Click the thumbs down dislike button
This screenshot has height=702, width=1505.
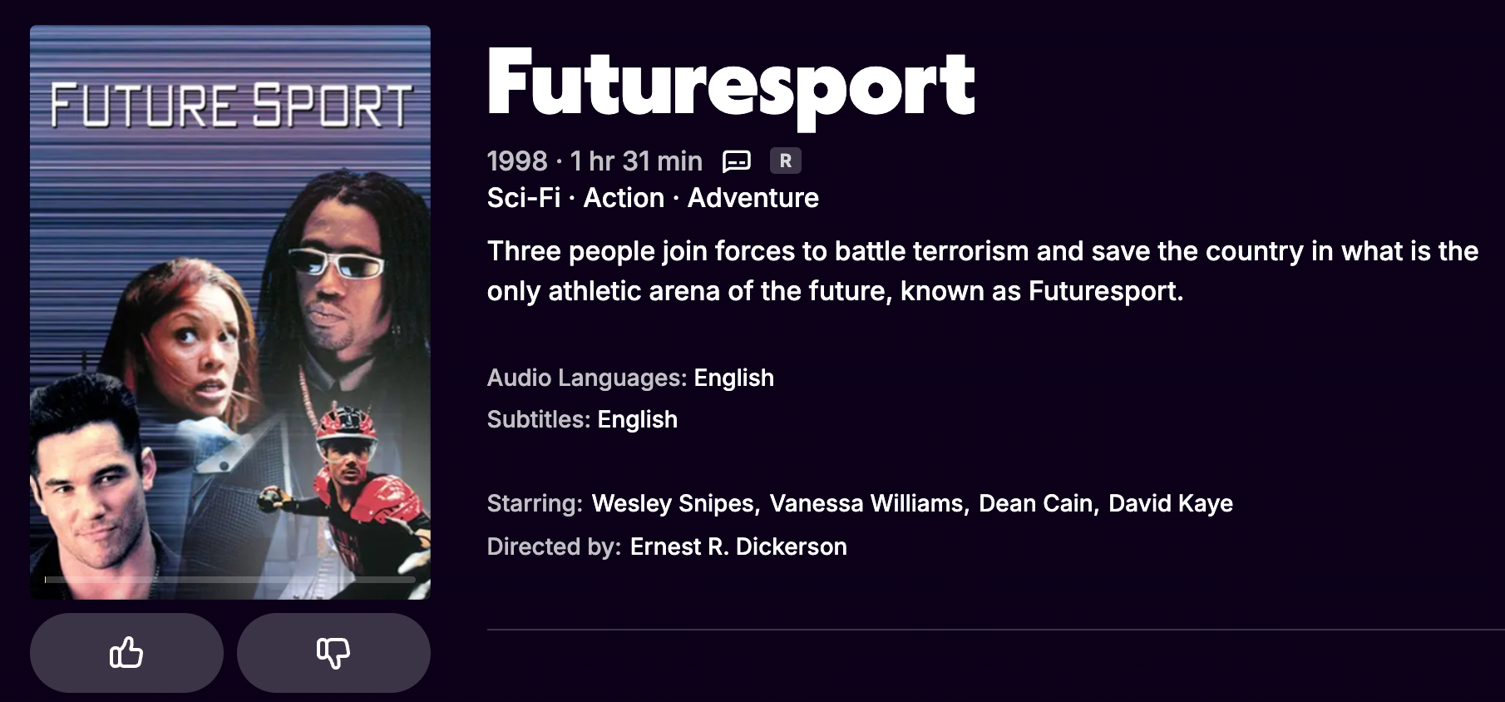click(x=333, y=653)
